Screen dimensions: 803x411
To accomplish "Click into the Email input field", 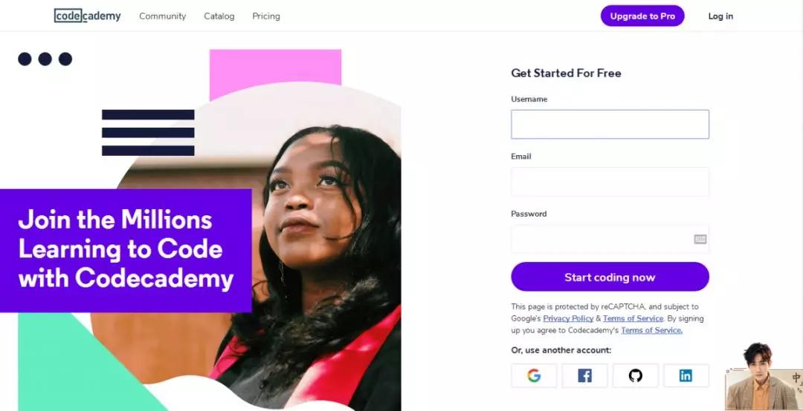I will 610,182.
